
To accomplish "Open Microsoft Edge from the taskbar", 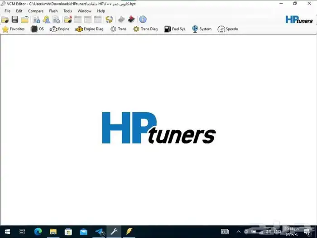I will coord(38,232).
